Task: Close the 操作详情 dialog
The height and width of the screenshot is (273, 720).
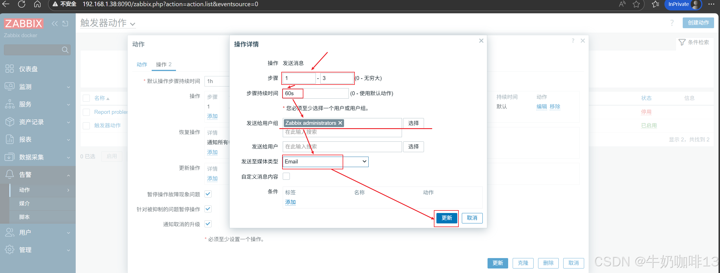Action: (x=481, y=41)
